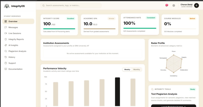
Task: Click the Participation label on radar chart
Action: pos(163,58)
